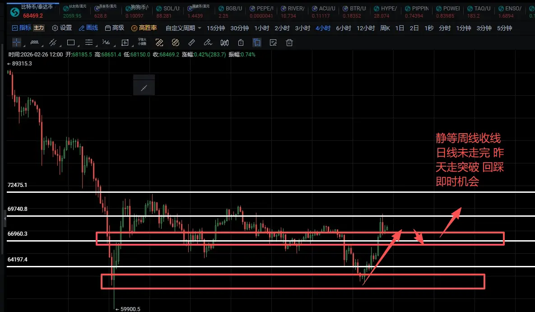Select the 5分钟 timeframe
This screenshot has height=312, width=535.
(504, 28)
